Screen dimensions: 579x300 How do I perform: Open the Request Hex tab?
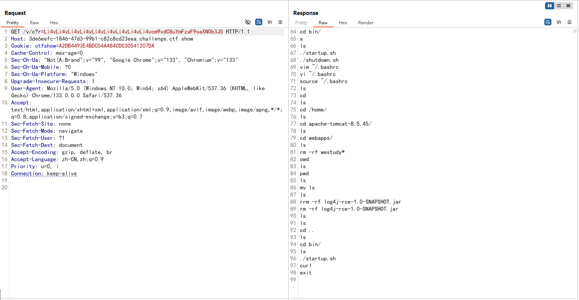[54, 23]
